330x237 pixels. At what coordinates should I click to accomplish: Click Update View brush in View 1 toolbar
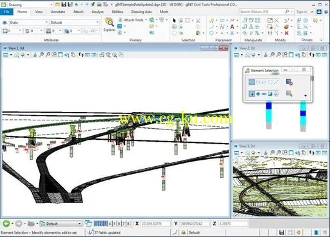pos(35,55)
